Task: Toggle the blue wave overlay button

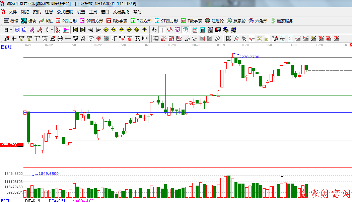Action: click(17, 30)
